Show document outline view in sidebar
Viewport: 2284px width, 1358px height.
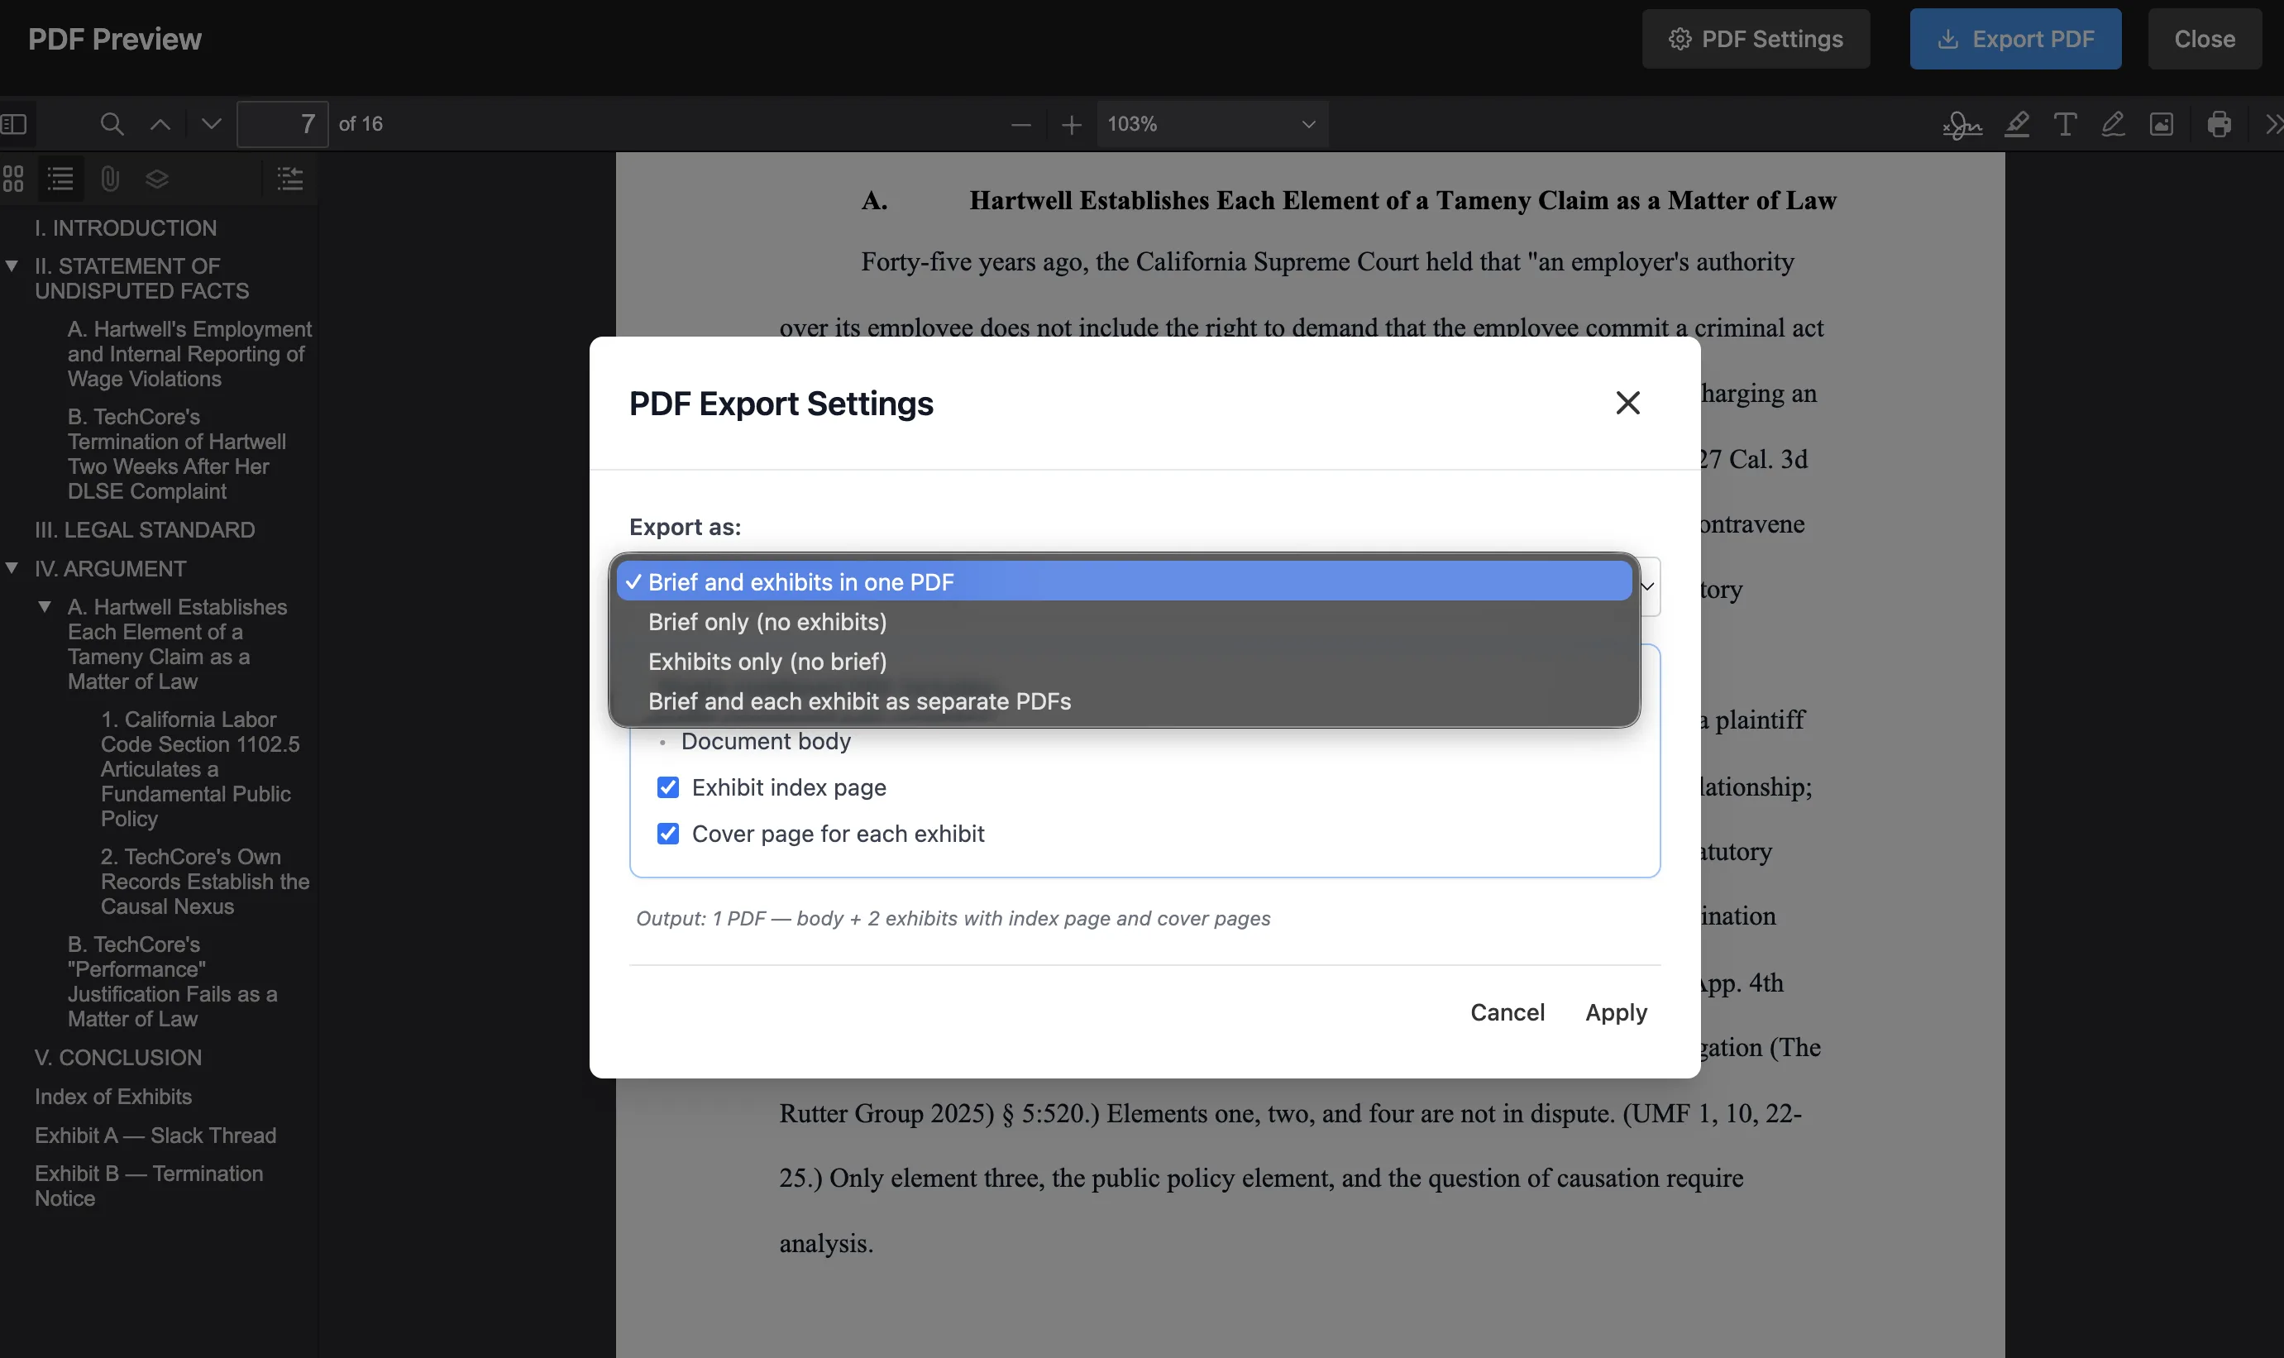tap(60, 179)
